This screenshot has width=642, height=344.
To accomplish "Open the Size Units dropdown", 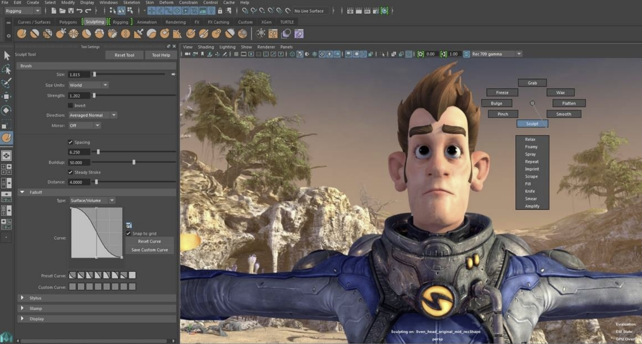I will (88, 85).
